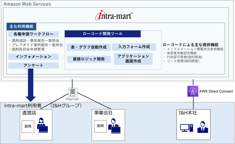
Task: Click the intra-mart利用者 label
Action: (x=23, y=106)
